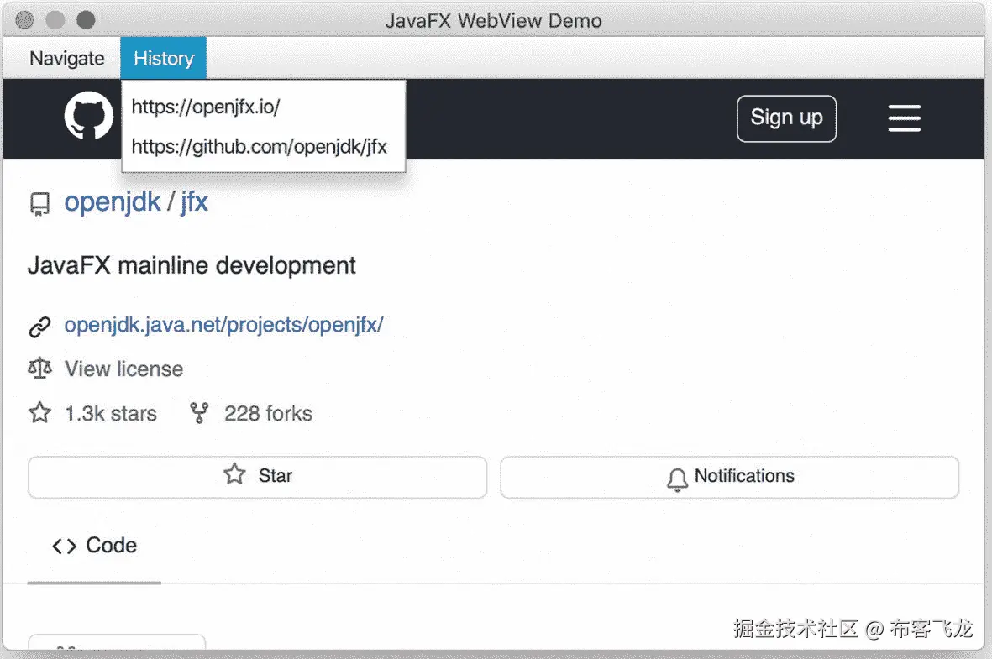Click the red close window button
The width and height of the screenshot is (992, 659).
[24, 20]
